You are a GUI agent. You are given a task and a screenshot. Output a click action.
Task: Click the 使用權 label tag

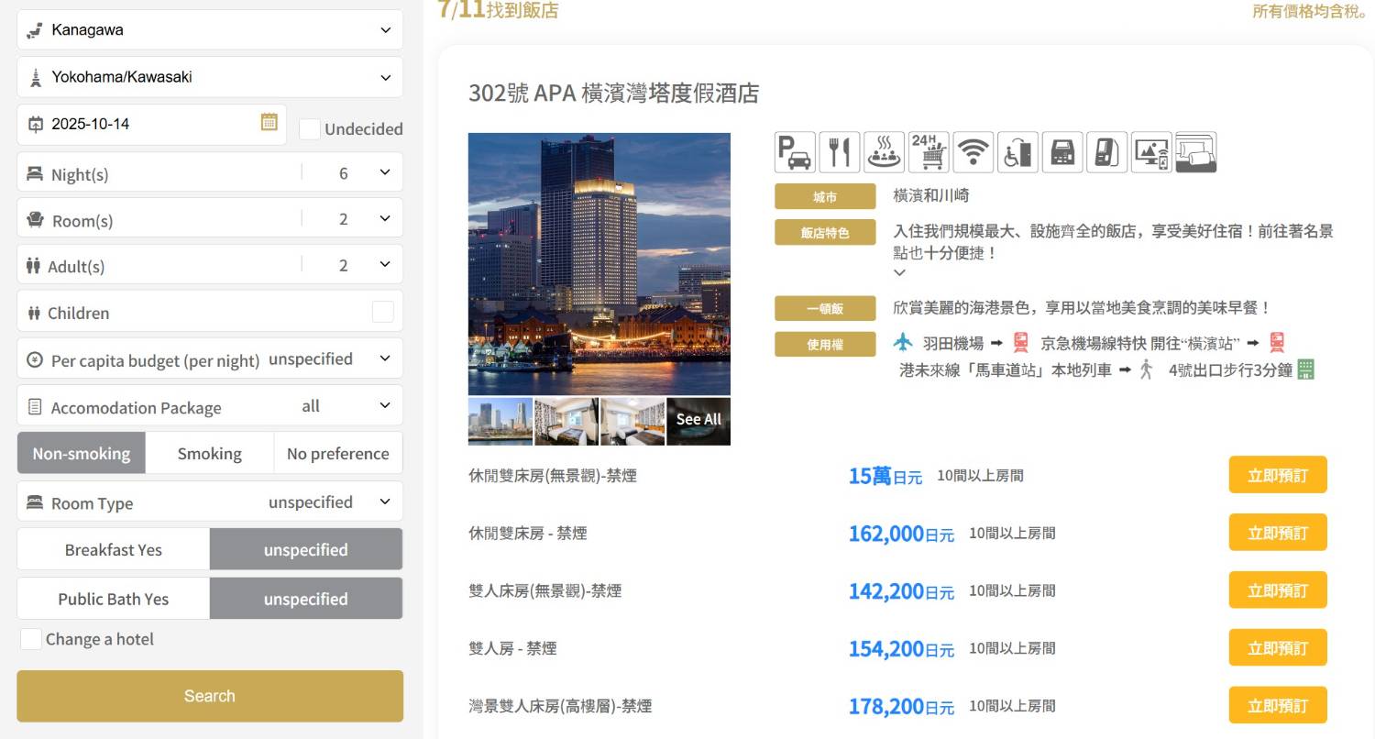[825, 344]
